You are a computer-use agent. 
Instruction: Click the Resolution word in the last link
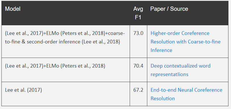pos(163,98)
